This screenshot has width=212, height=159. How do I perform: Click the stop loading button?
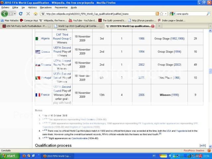[28, 14]
